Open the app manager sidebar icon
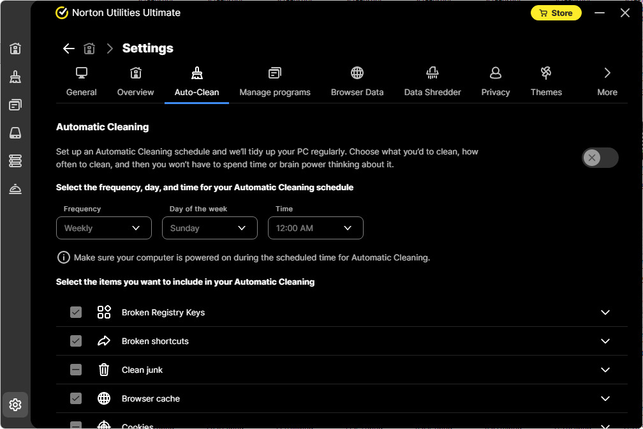 (15, 104)
